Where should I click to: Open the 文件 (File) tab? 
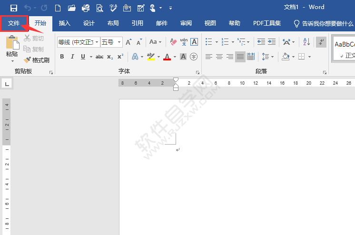click(x=14, y=23)
